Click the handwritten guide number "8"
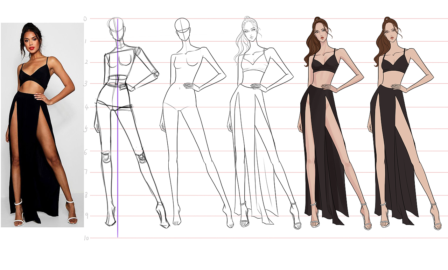The height and width of the screenshot is (270, 448). tap(86, 195)
